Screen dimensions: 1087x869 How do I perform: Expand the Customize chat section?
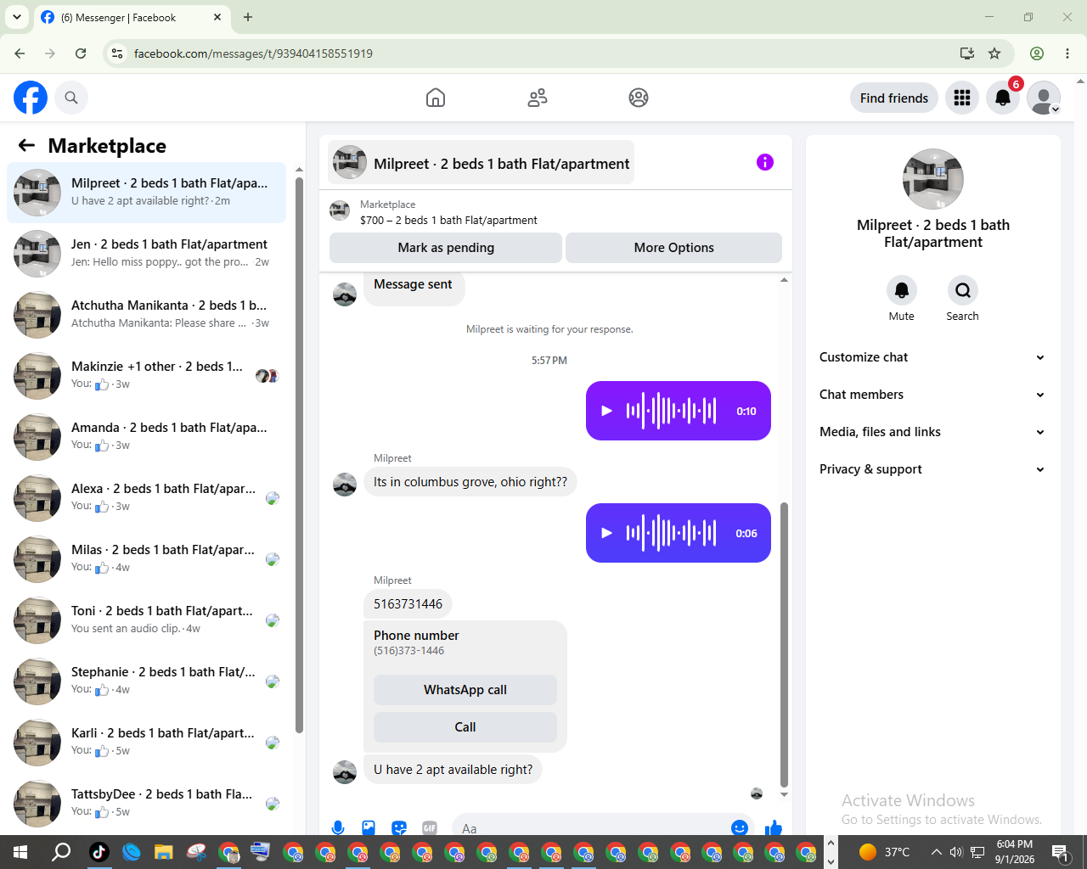(x=932, y=357)
